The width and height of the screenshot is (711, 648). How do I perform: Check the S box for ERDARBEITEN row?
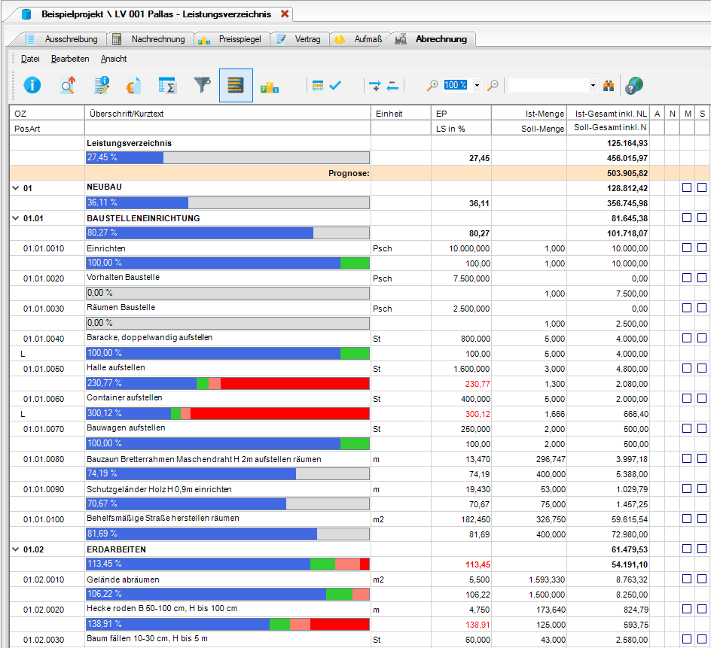coord(702,549)
